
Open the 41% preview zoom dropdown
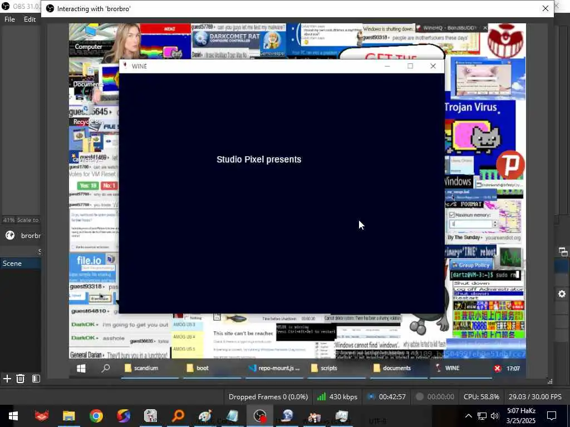(9, 220)
